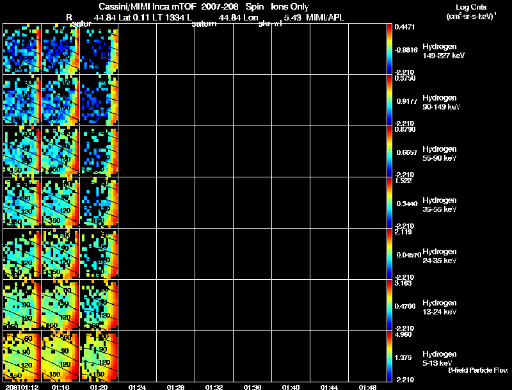Select the Hydrogen 90-149 keV image at 01:16
This screenshot has width=512, height=390.
pyautogui.click(x=60, y=100)
